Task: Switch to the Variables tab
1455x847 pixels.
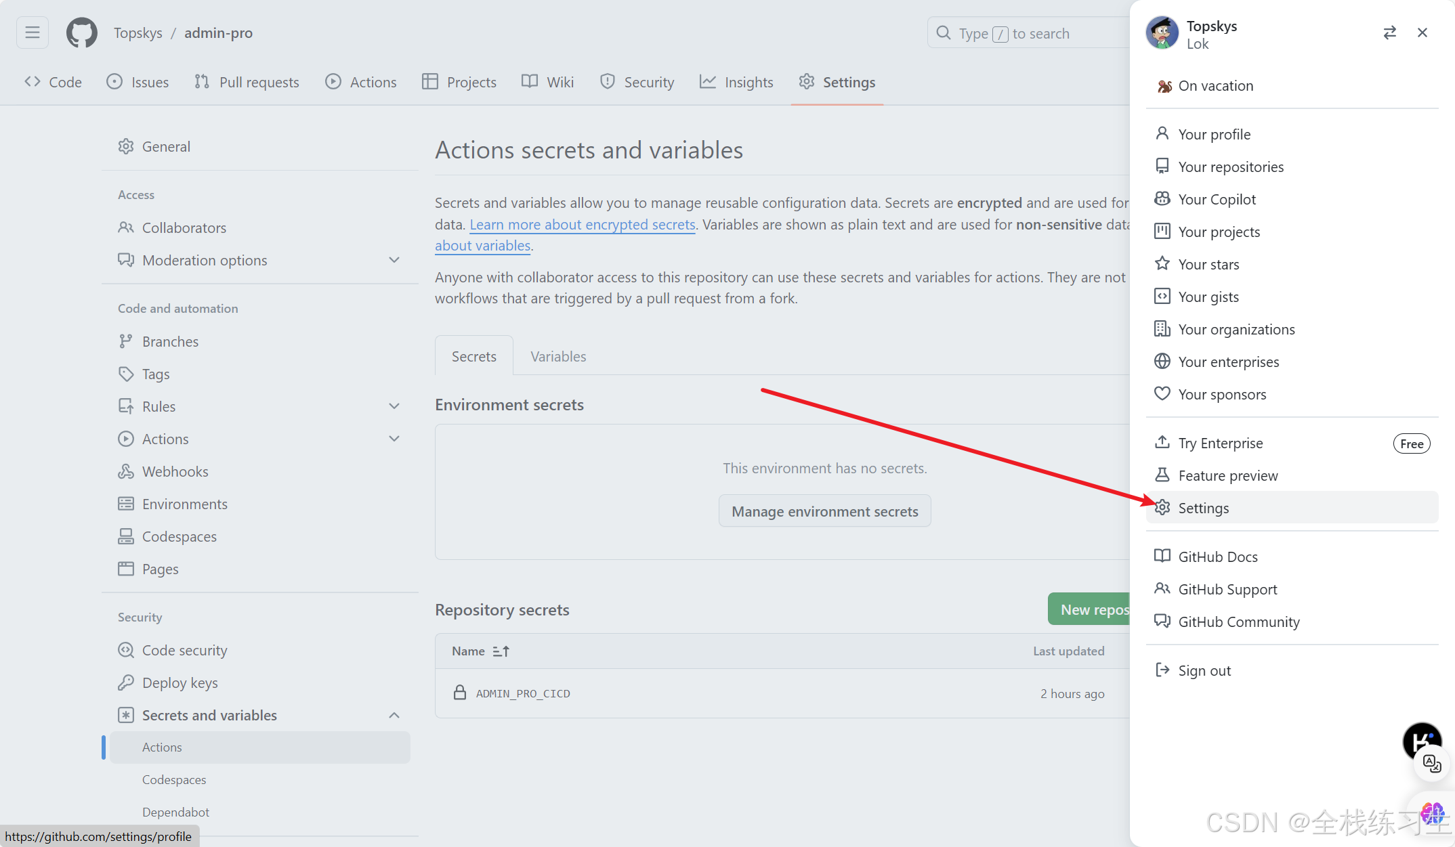Action: click(558, 356)
